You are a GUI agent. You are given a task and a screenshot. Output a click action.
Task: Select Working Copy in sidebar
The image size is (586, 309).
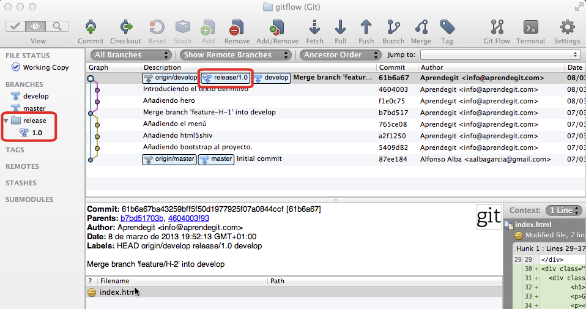45,67
